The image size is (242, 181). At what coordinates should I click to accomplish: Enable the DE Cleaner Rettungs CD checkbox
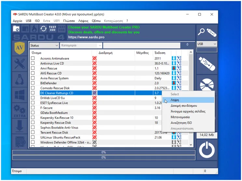point(33,93)
